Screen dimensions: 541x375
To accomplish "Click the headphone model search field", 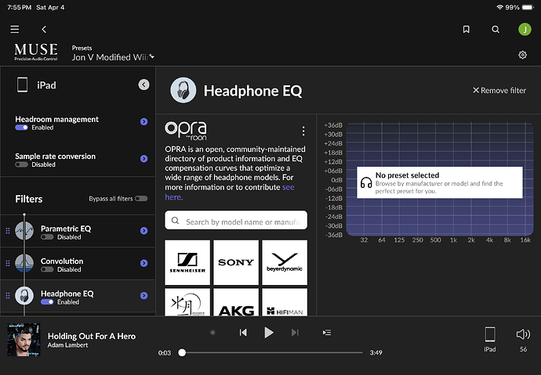I will (x=236, y=221).
